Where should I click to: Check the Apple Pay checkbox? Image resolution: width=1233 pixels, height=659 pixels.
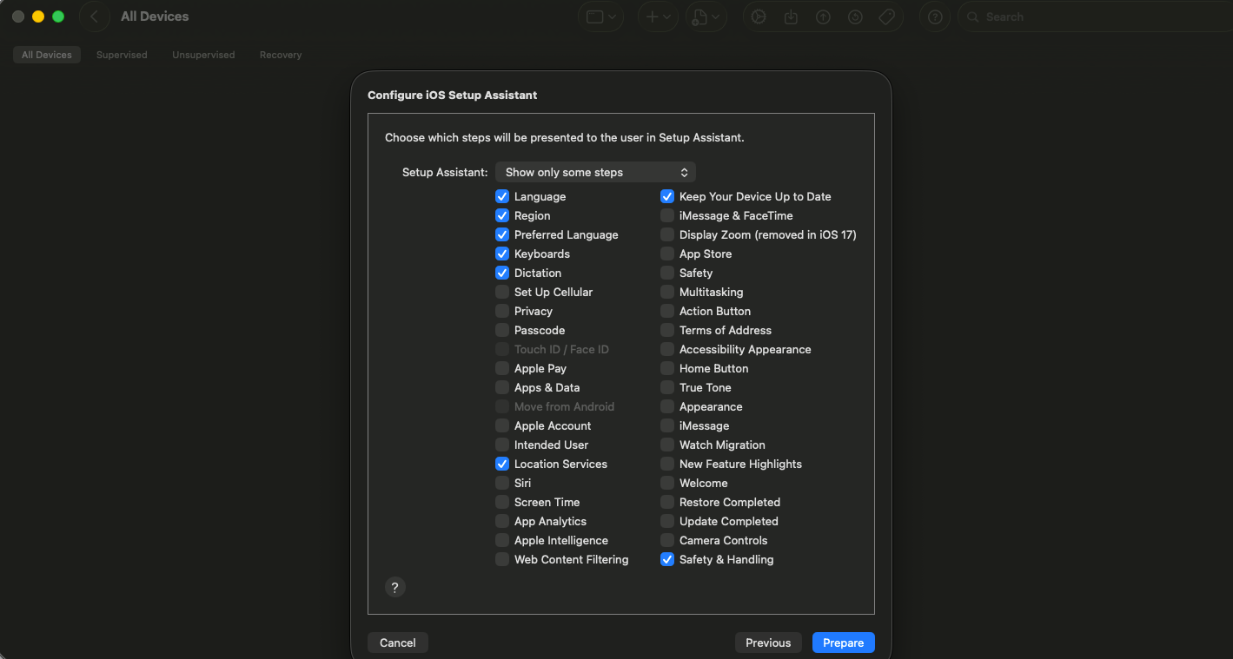(x=502, y=368)
